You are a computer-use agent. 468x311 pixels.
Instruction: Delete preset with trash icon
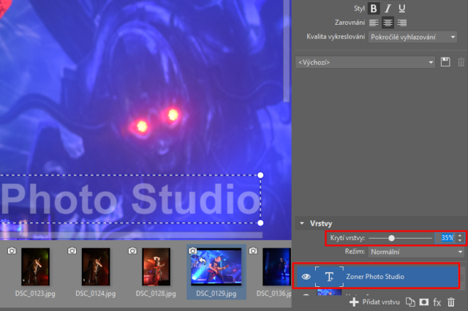(x=461, y=62)
